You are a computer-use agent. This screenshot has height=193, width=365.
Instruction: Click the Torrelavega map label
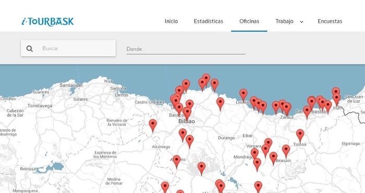(40, 106)
